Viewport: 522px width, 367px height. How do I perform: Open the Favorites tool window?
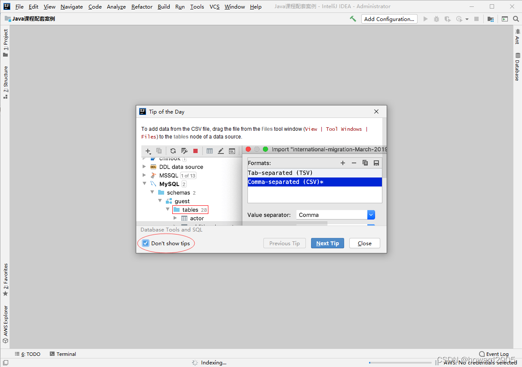(6, 280)
